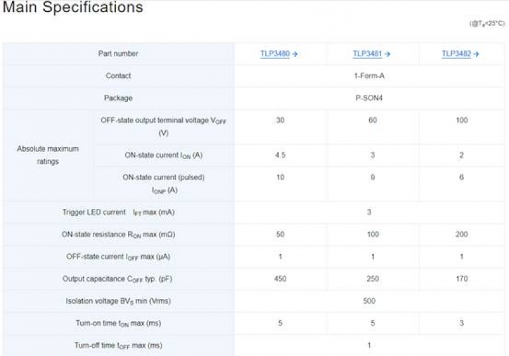
Task: Click the Ta=25°C condition note
Action: click(487, 23)
